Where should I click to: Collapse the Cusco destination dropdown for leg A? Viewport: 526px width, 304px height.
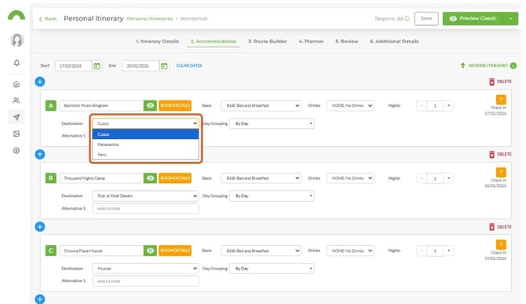[x=145, y=123]
